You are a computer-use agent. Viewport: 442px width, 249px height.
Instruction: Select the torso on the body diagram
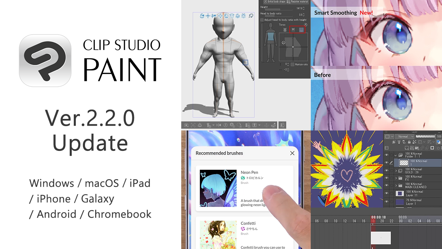271,36
